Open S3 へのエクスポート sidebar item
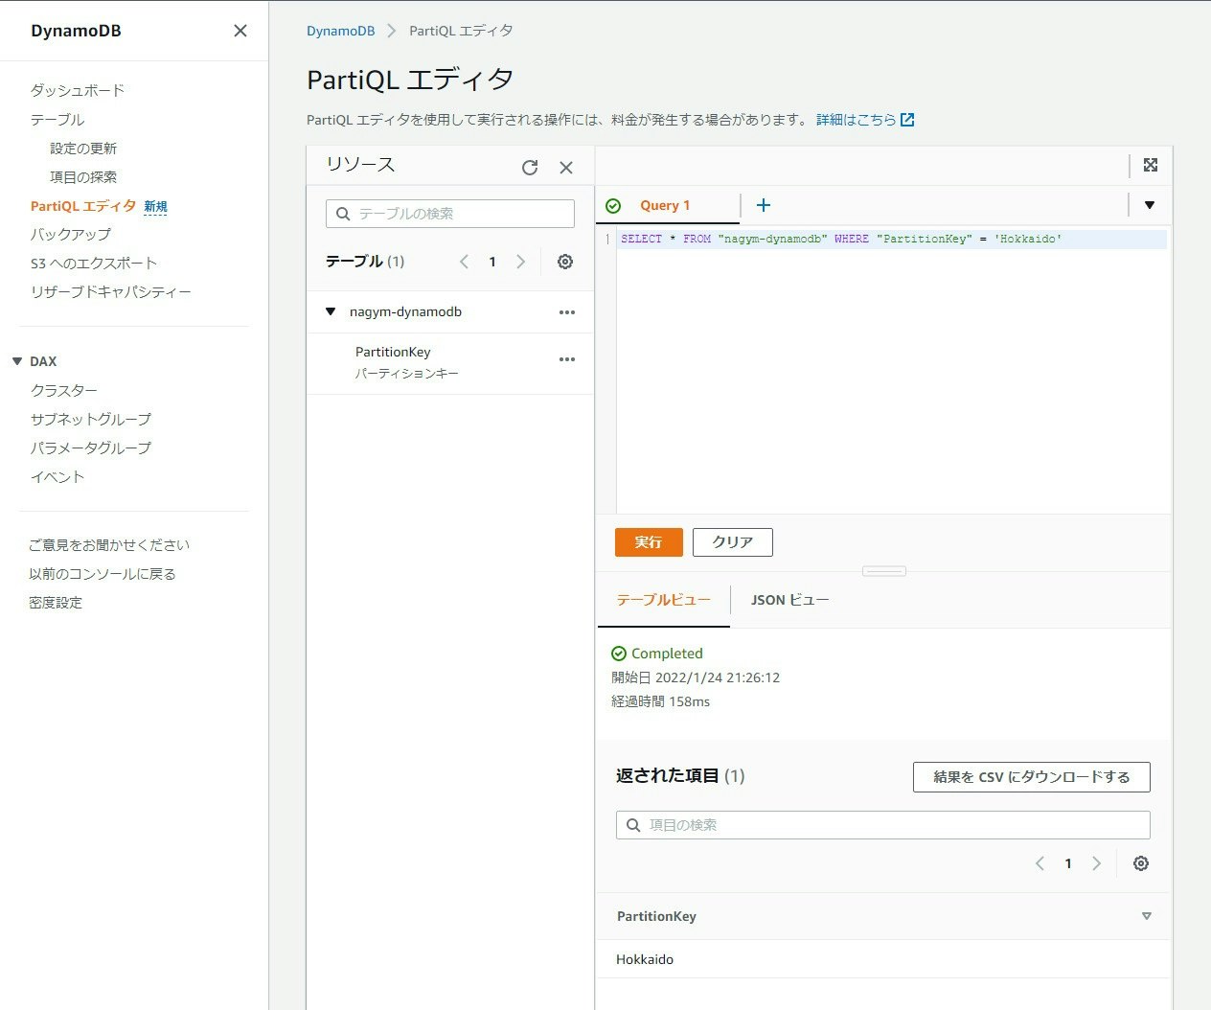The width and height of the screenshot is (1211, 1010). click(93, 263)
